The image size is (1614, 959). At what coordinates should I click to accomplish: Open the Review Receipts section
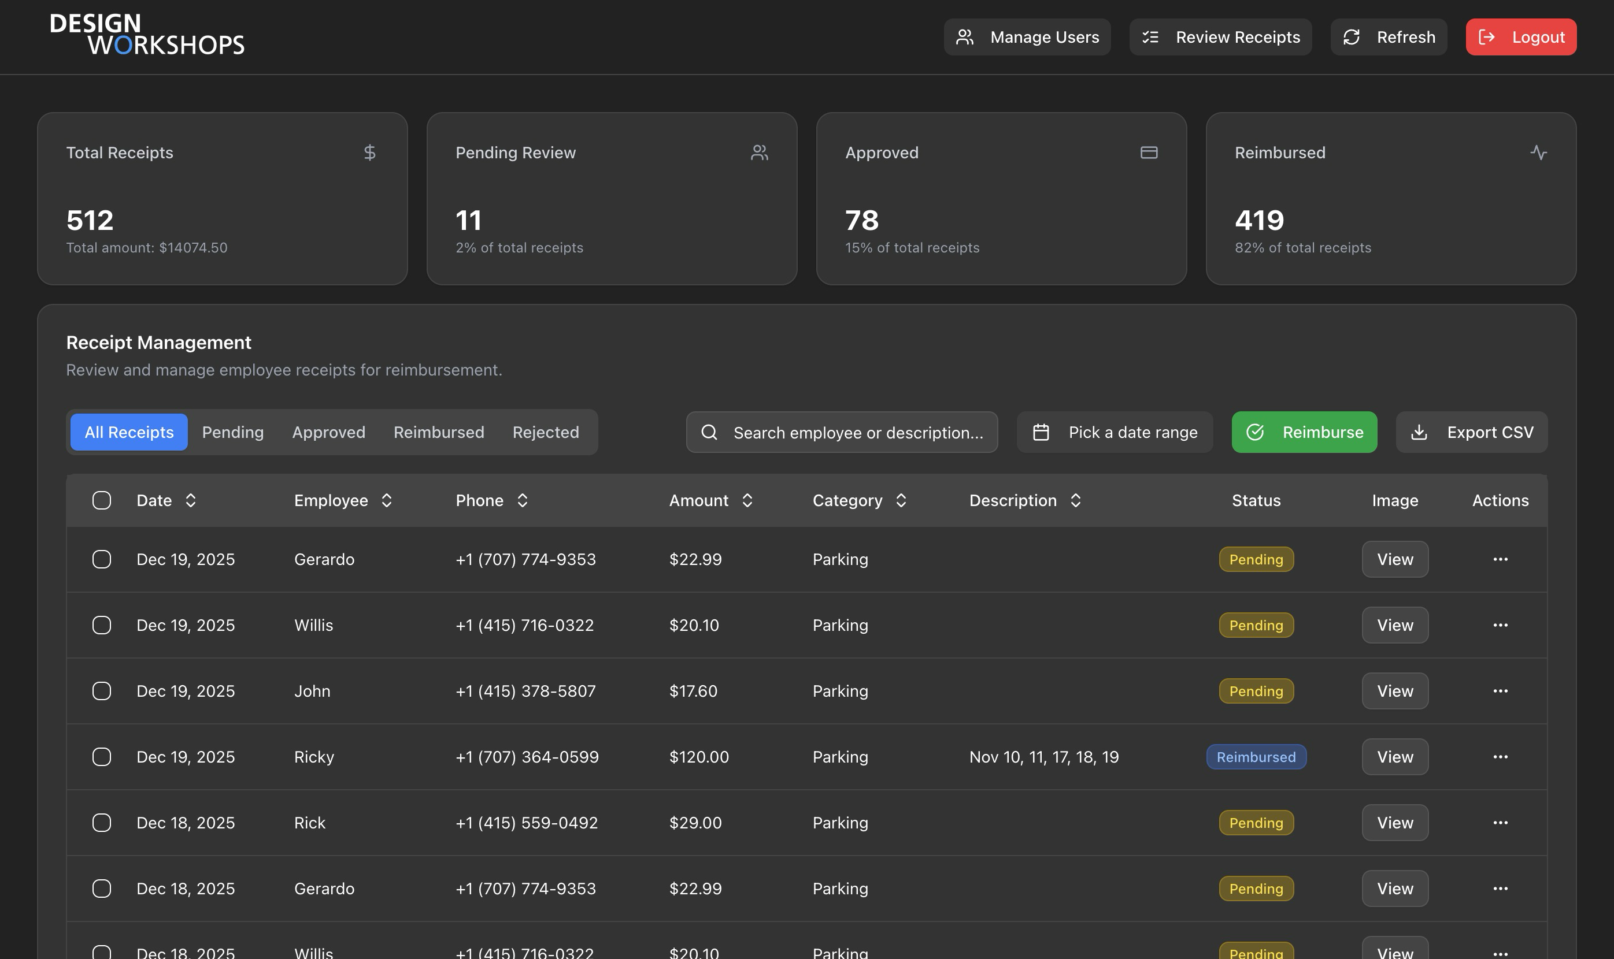tap(1220, 37)
